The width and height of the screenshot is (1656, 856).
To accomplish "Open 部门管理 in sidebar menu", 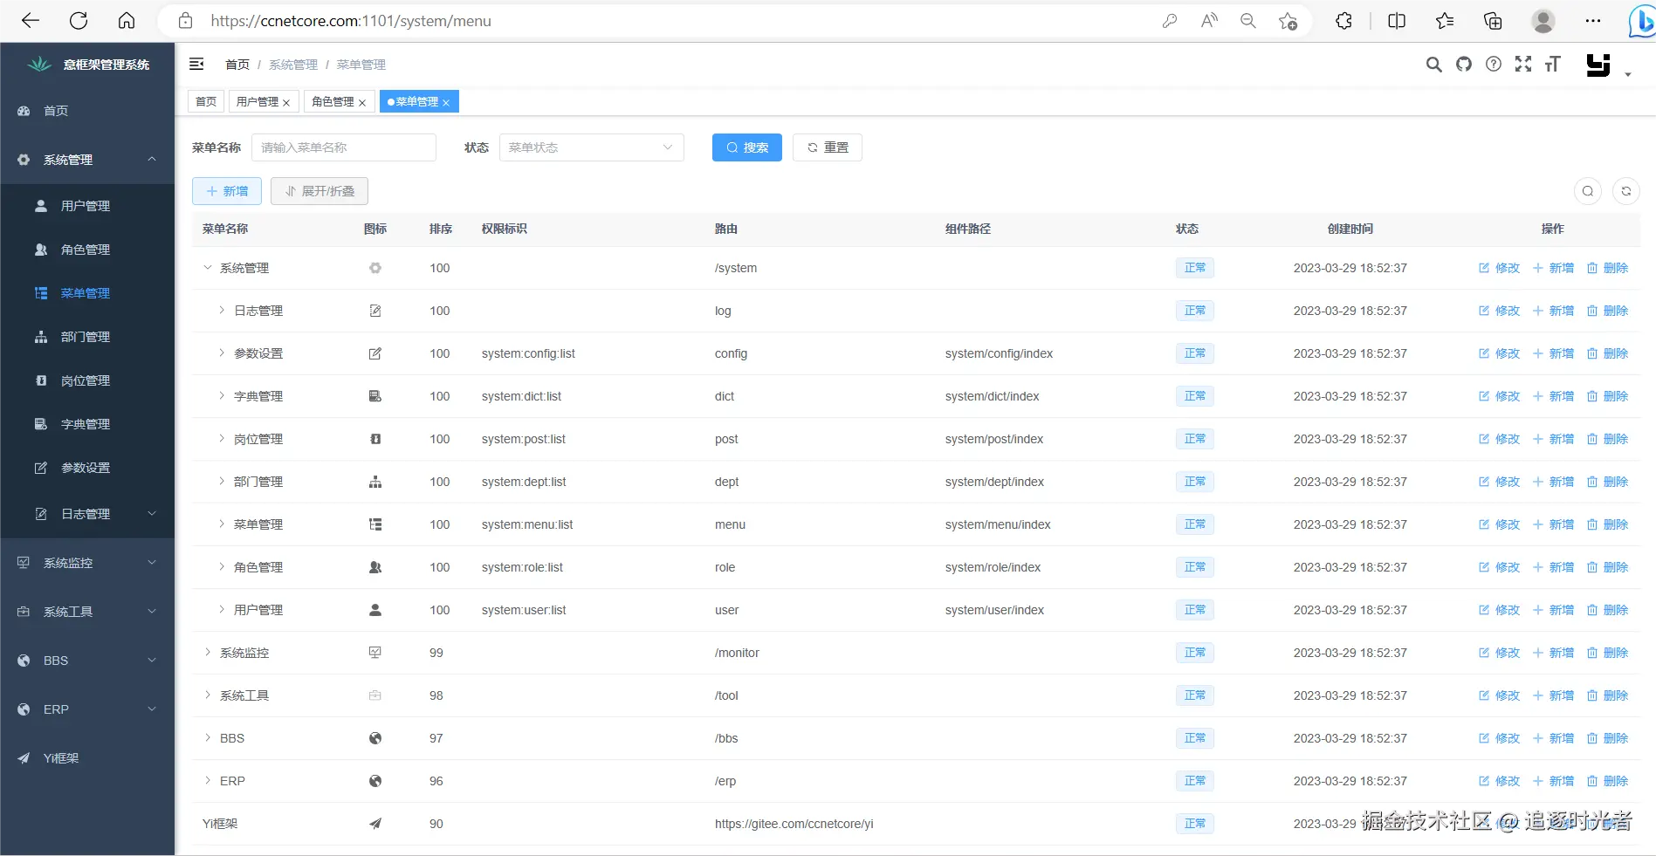I will coord(87,337).
